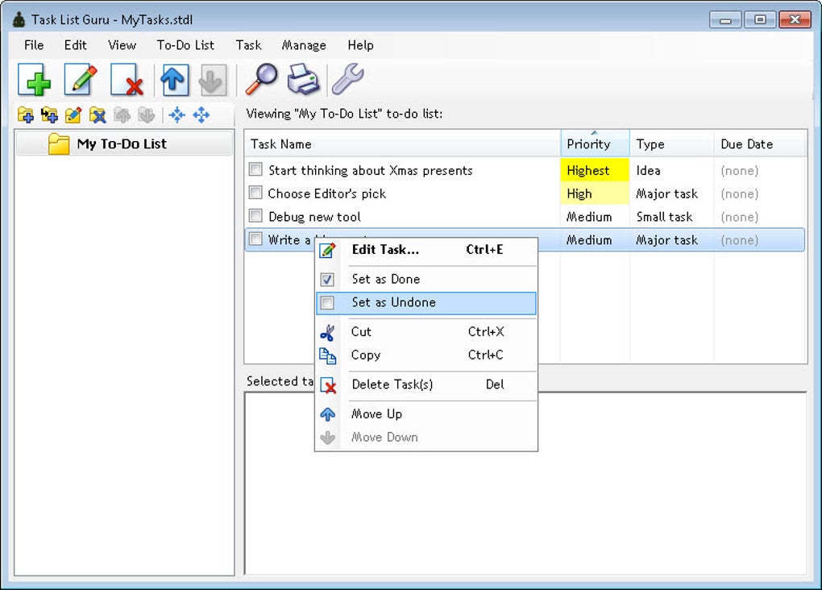This screenshot has width=822, height=590.
Task: Open the Edit menu
Action: pyautogui.click(x=76, y=45)
